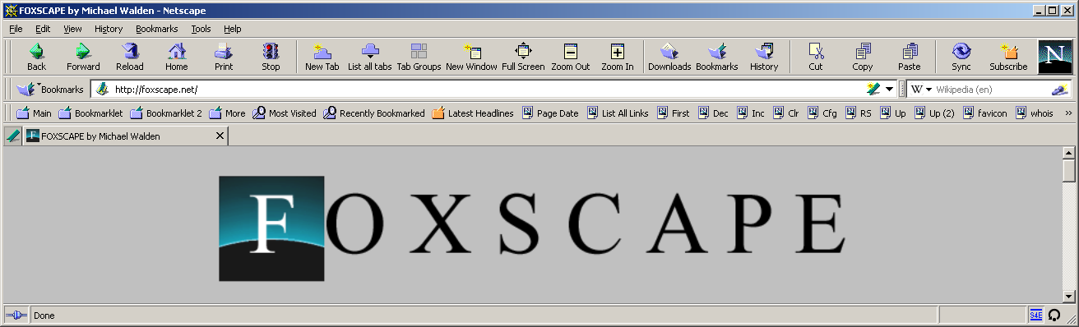This screenshot has height=327, width=1079.
Task: Click the Netscape N throbber logo
Action: click(1055, 57)
